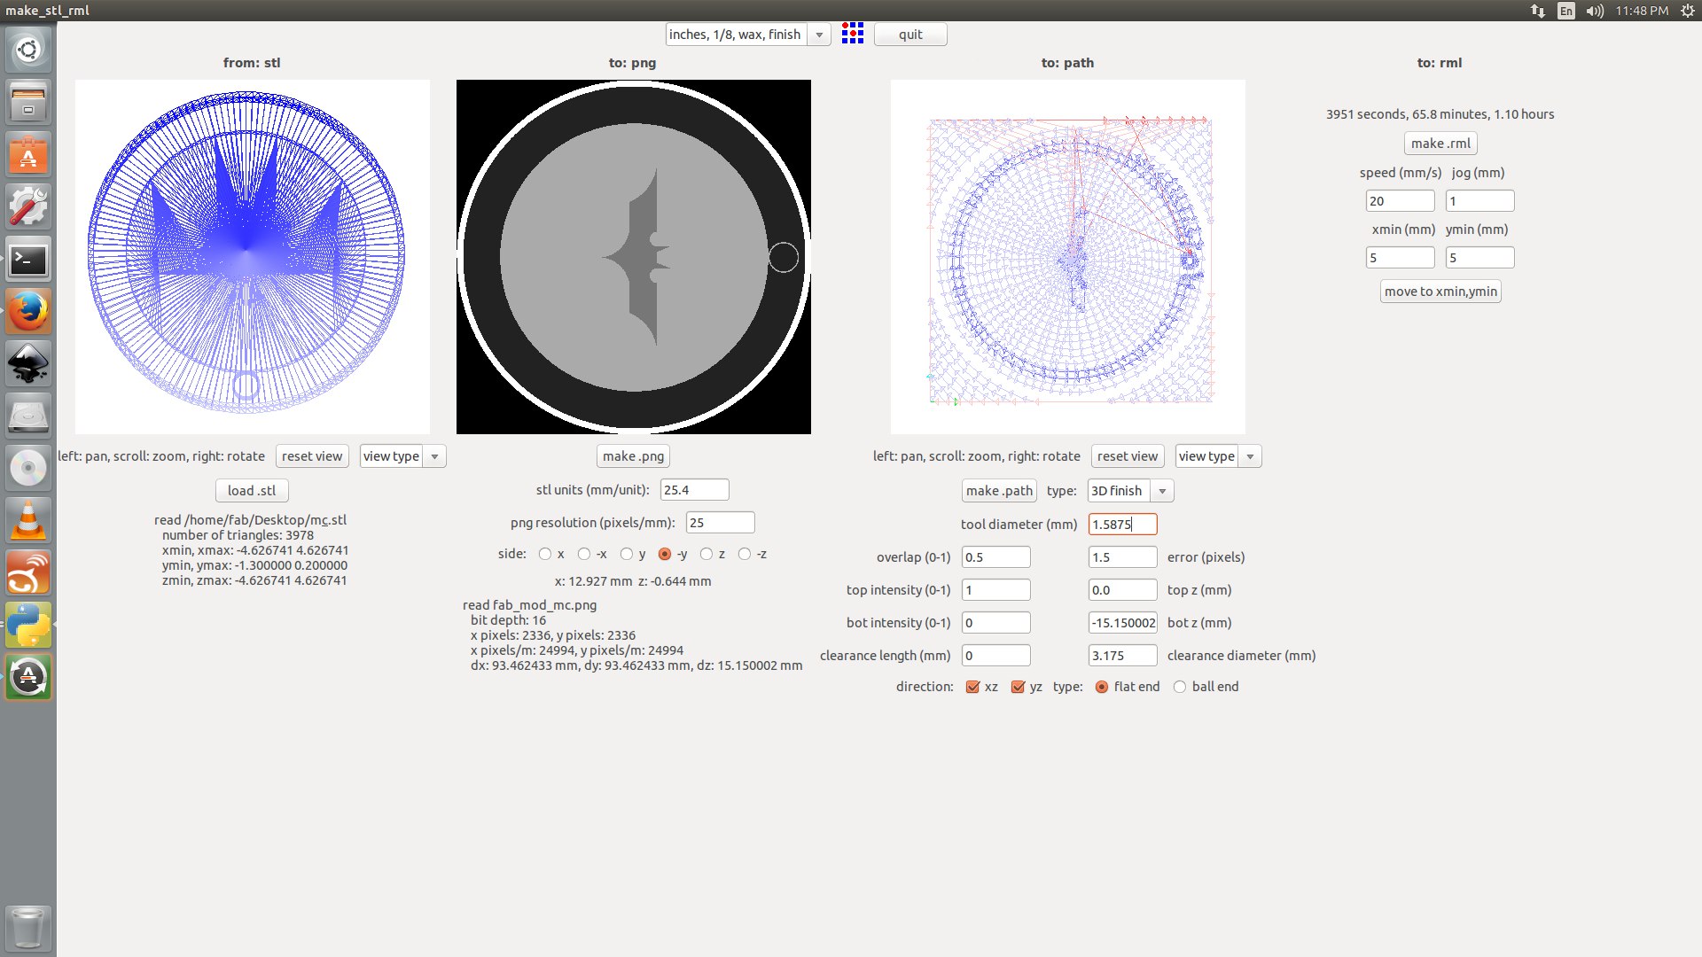
Task: Expand the 3D finish type dropdown
Action: 1161,491
